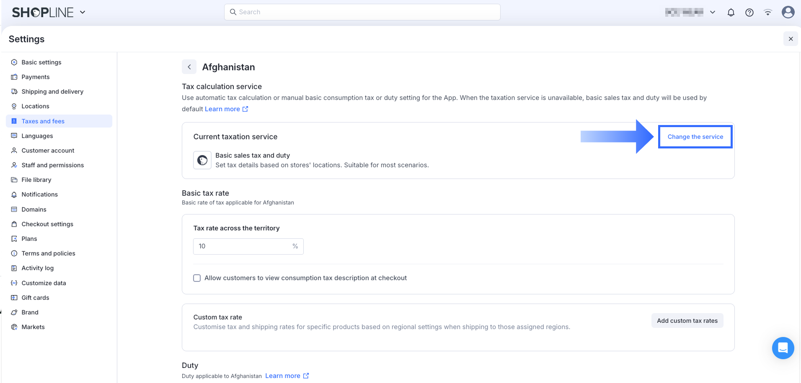Click Add custom tax rates button

click(687, 321)
